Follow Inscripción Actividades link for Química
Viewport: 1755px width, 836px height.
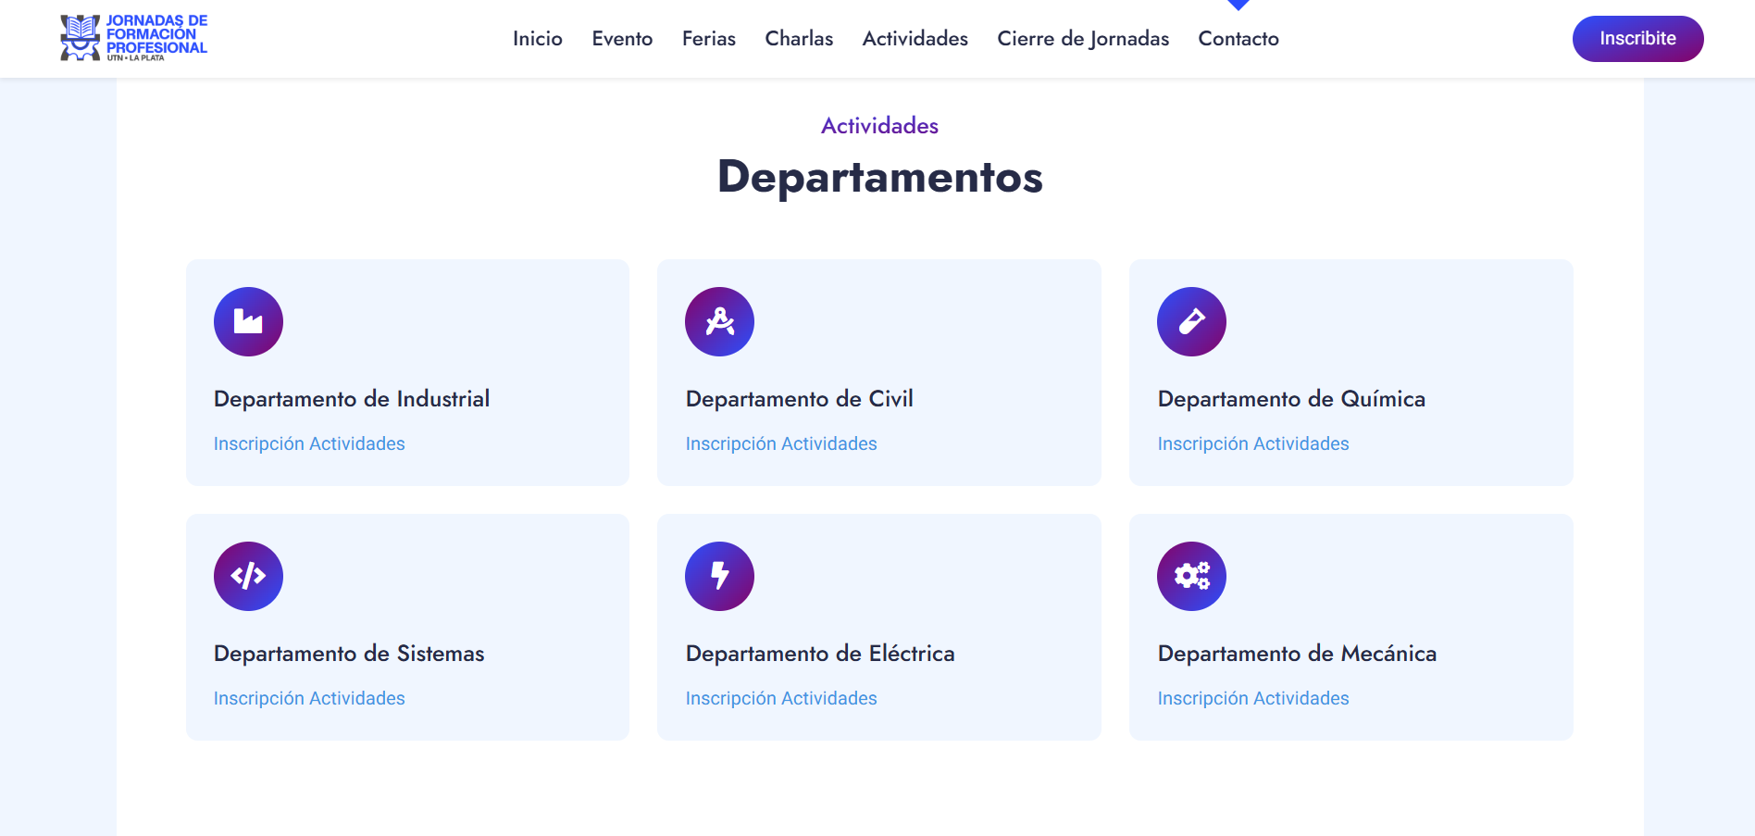click(x=1253, y=443)
